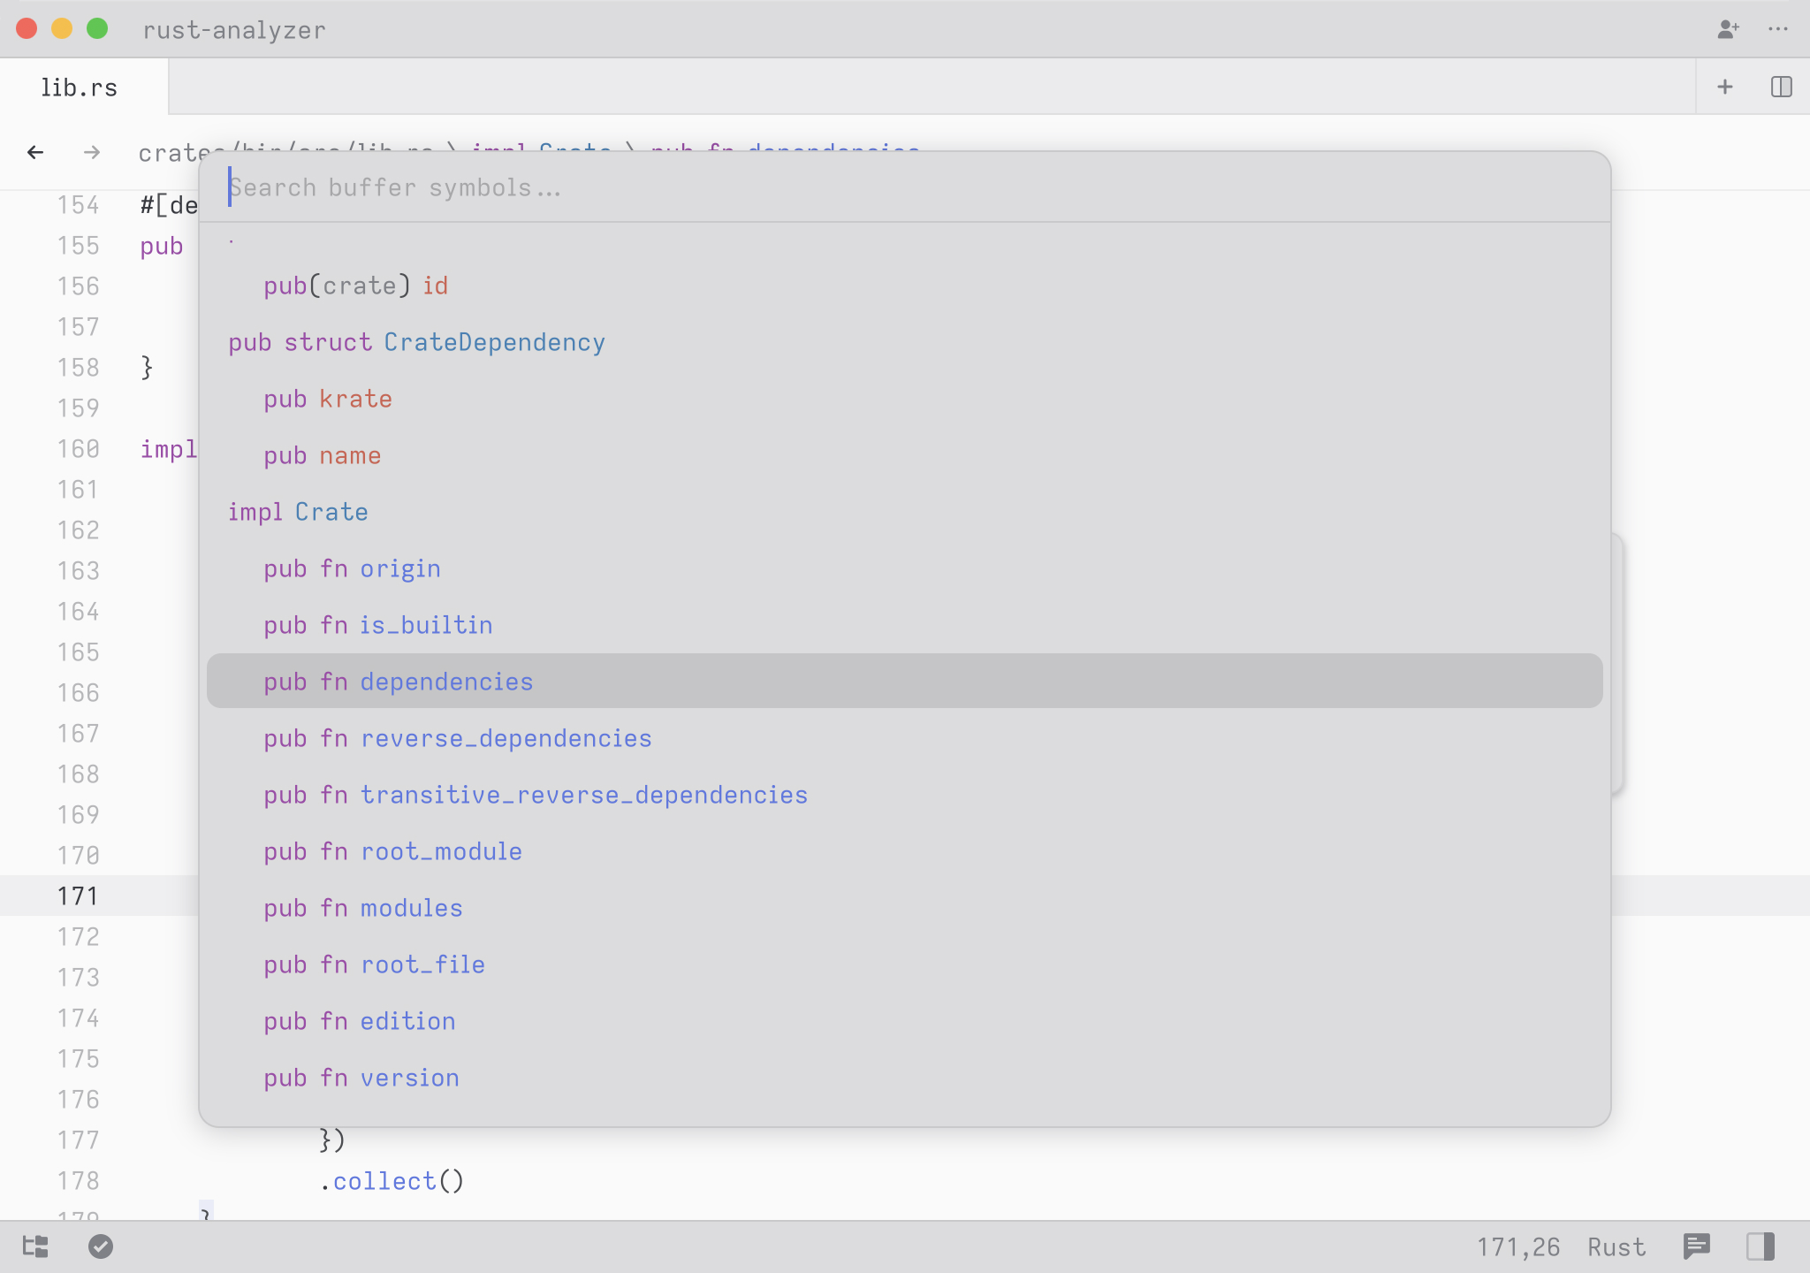1810x1273 pixels.
Task: Click the split pane icon
Action: pos(1781,87)
